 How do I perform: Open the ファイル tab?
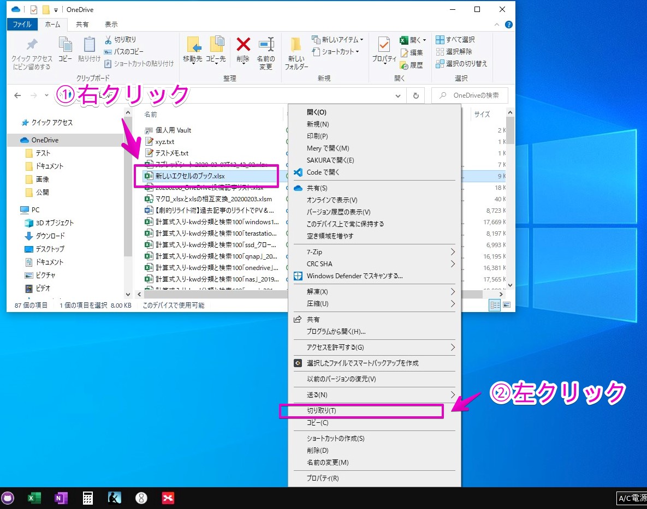tap(22, 25)
